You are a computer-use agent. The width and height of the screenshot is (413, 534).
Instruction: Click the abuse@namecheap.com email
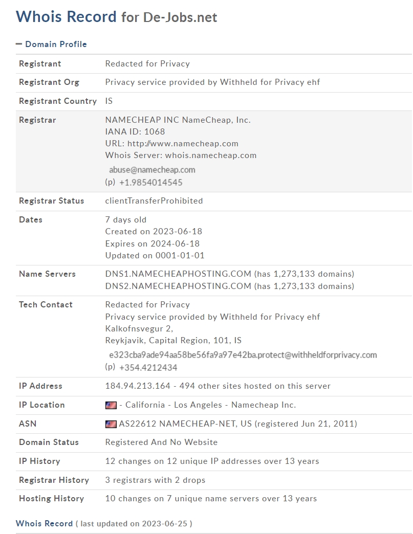[152, 170]
